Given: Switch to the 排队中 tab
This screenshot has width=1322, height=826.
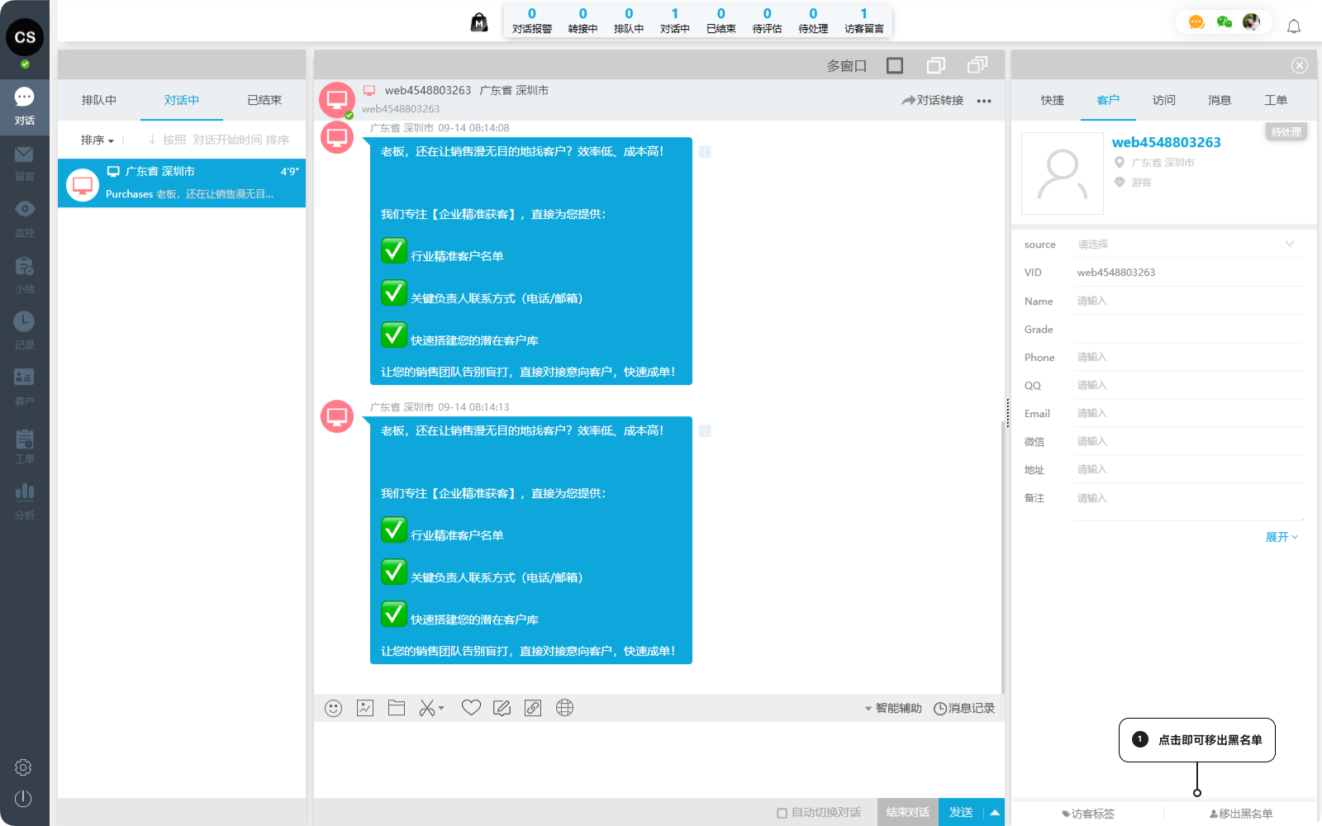Looking at the screenshot, I should 99,100.
